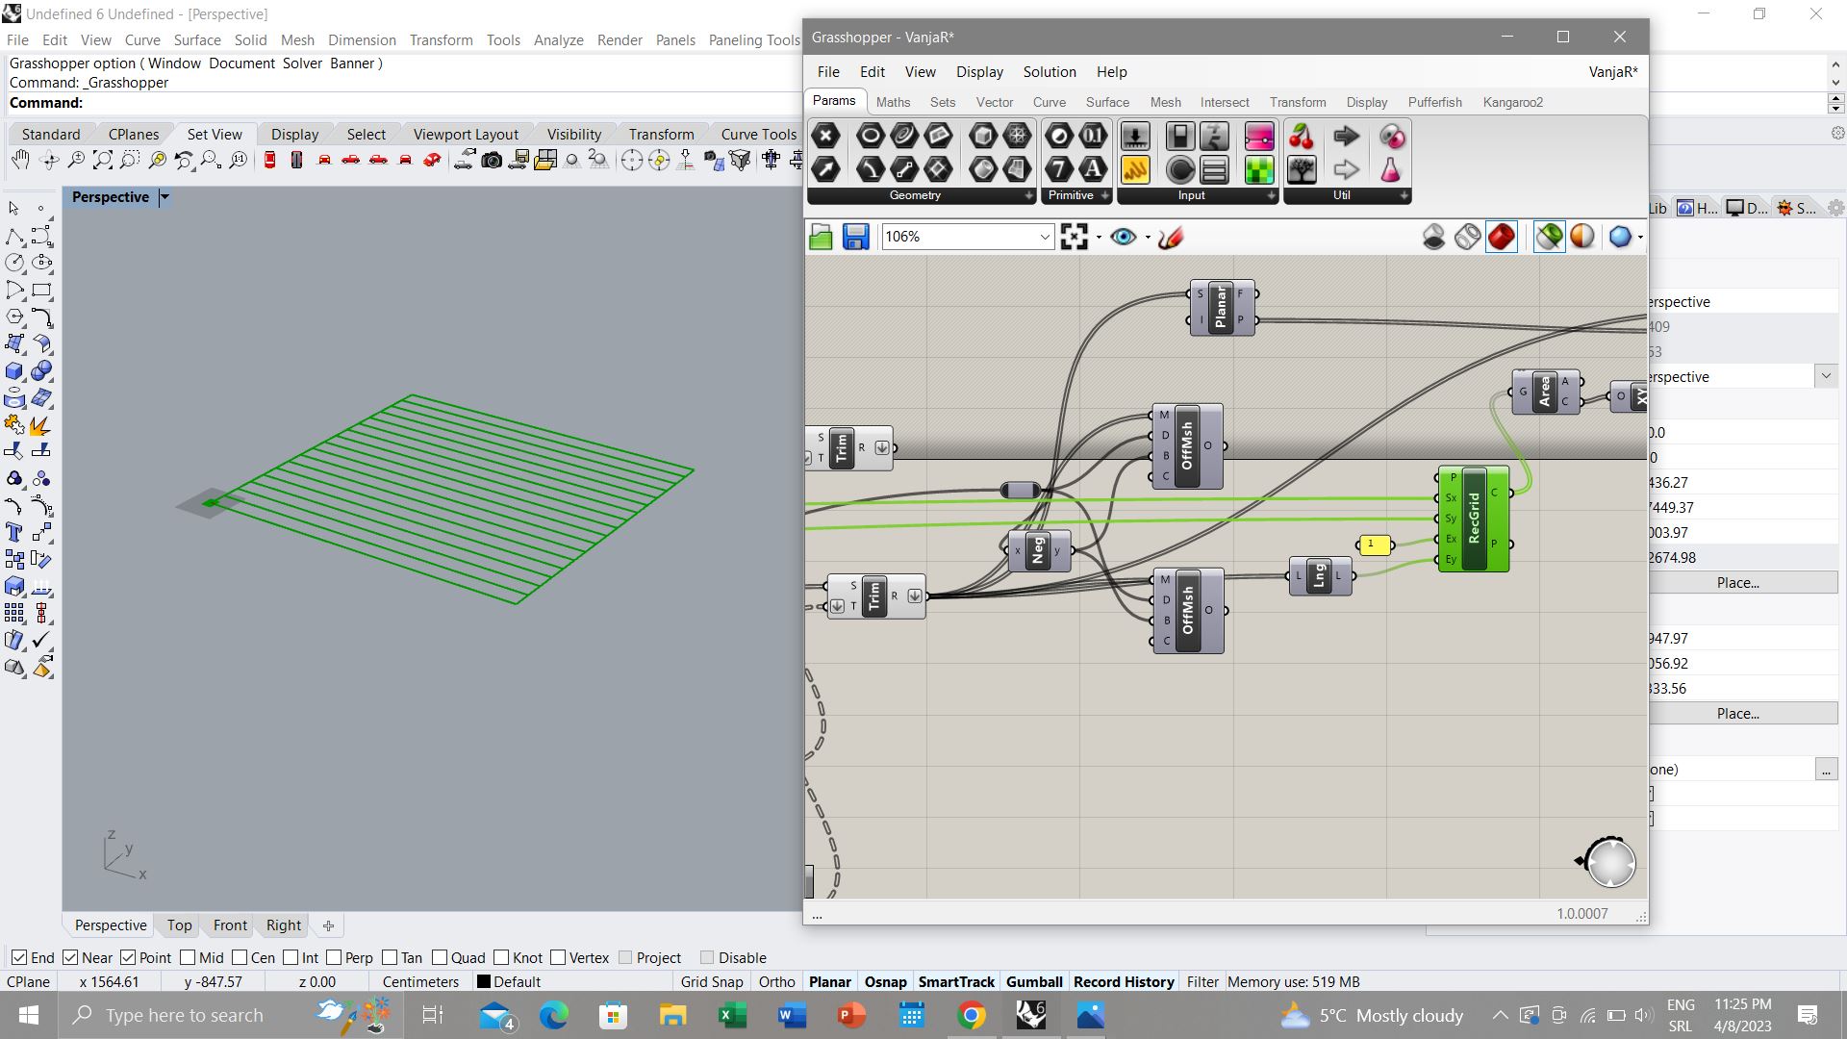Open the Display menu in Grasshopper
Image resolution: width=1847 pixels, height=1039 pixels.
pyautogui.click(x=979, y=72)
